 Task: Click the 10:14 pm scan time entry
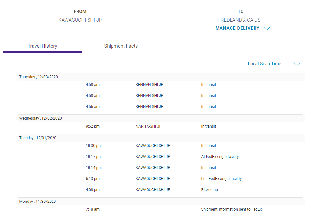(x=93, y=168)
